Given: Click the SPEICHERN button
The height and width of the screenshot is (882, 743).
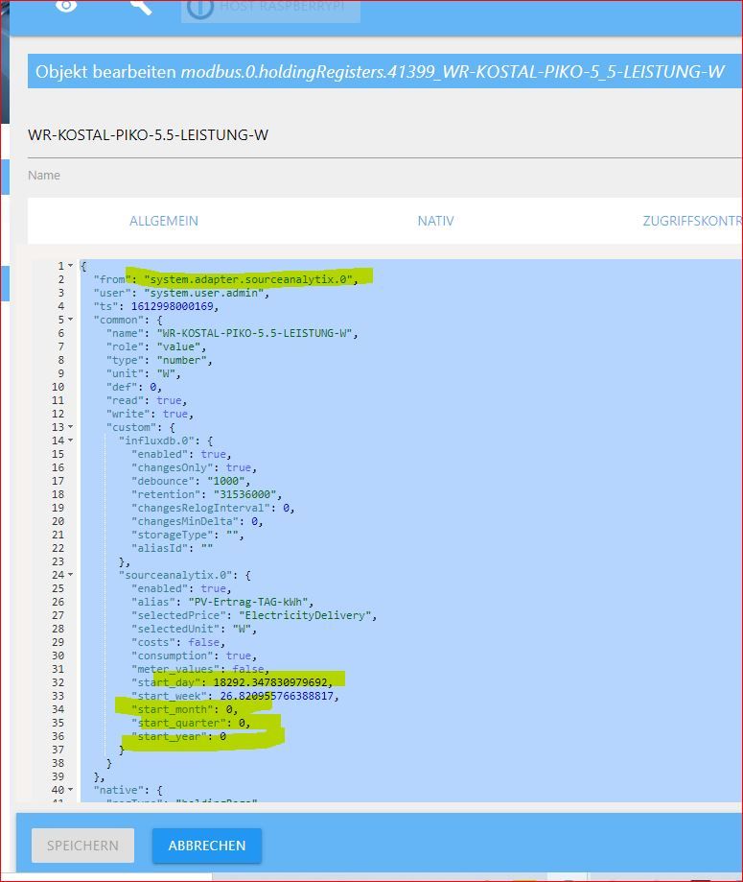Looking at the screenshot, I should click(x=82, y=846).
